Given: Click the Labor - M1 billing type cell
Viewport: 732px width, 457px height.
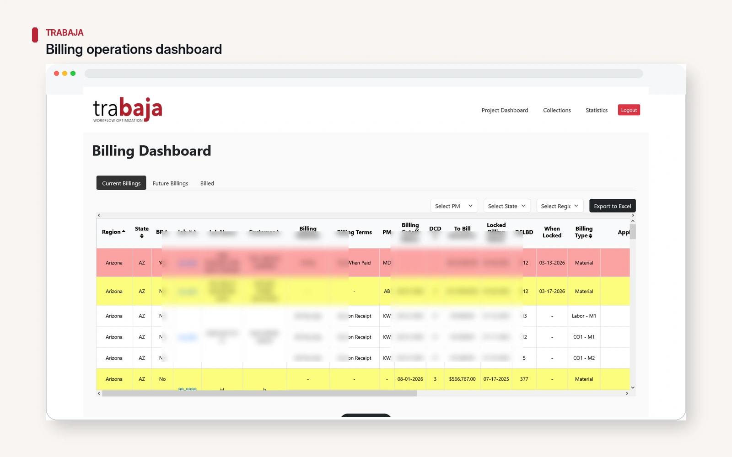Looking at the screenshot, I should 584,316.
